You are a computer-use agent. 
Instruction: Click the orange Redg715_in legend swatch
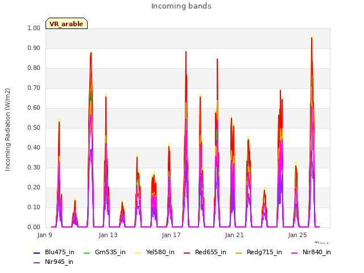(x=239, y=253)
